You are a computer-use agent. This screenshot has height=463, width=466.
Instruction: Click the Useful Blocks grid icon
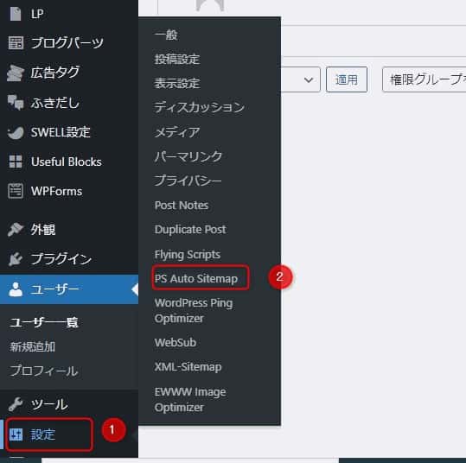pos(16,162)
